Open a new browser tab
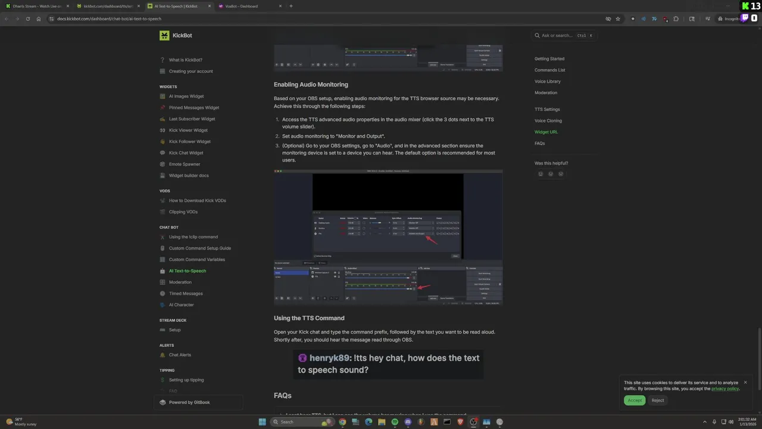 pos(291,6)
